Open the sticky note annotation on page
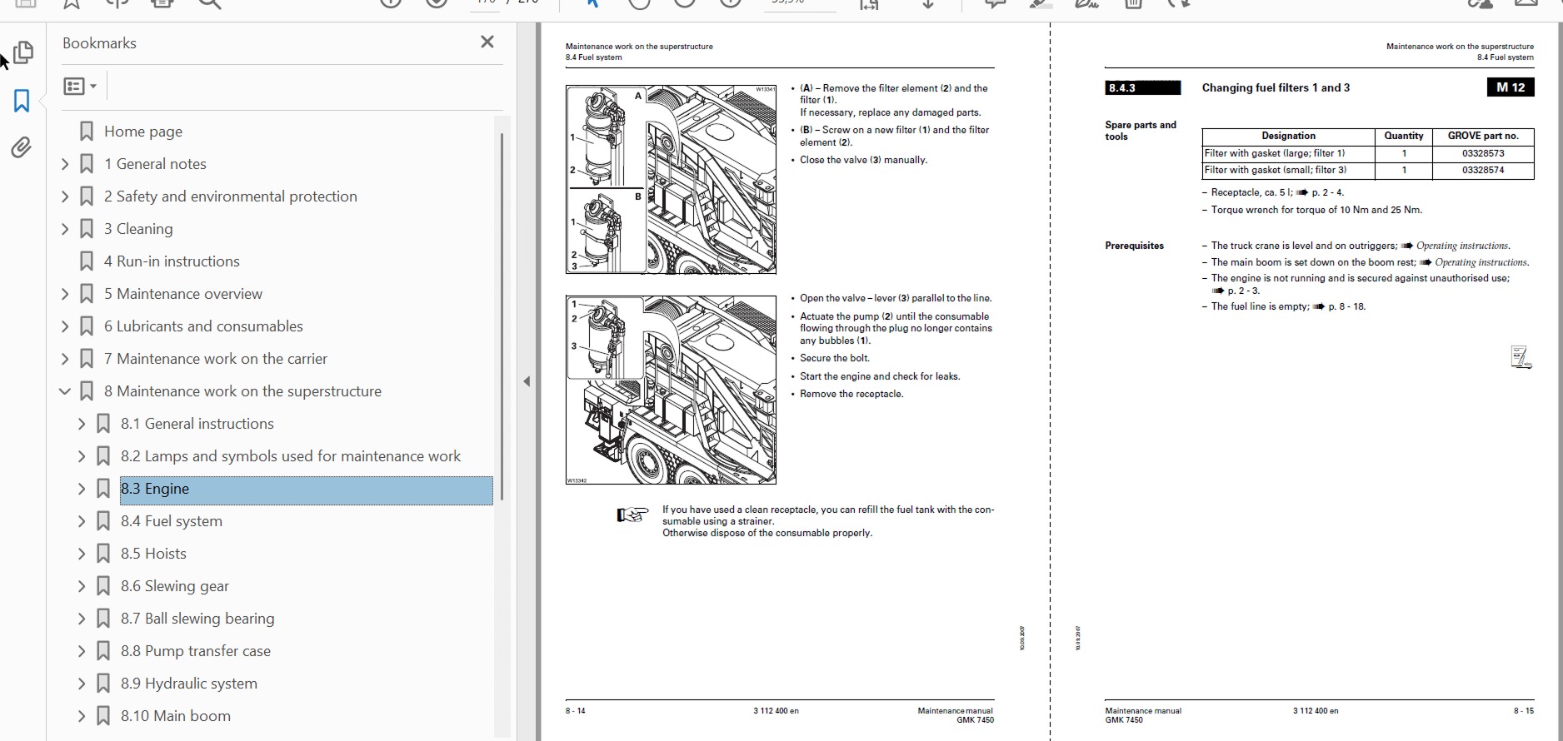The image size is (1563, 741). pos(1521,356)
